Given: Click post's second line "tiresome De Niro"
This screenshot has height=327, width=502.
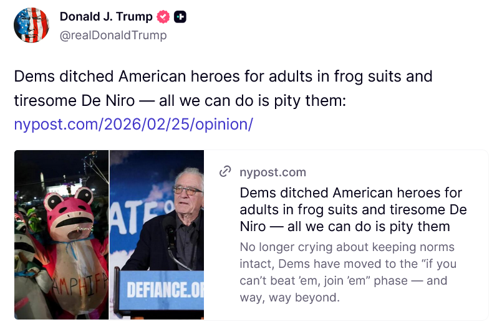Looking at the screenshot, I should (180, 100).
